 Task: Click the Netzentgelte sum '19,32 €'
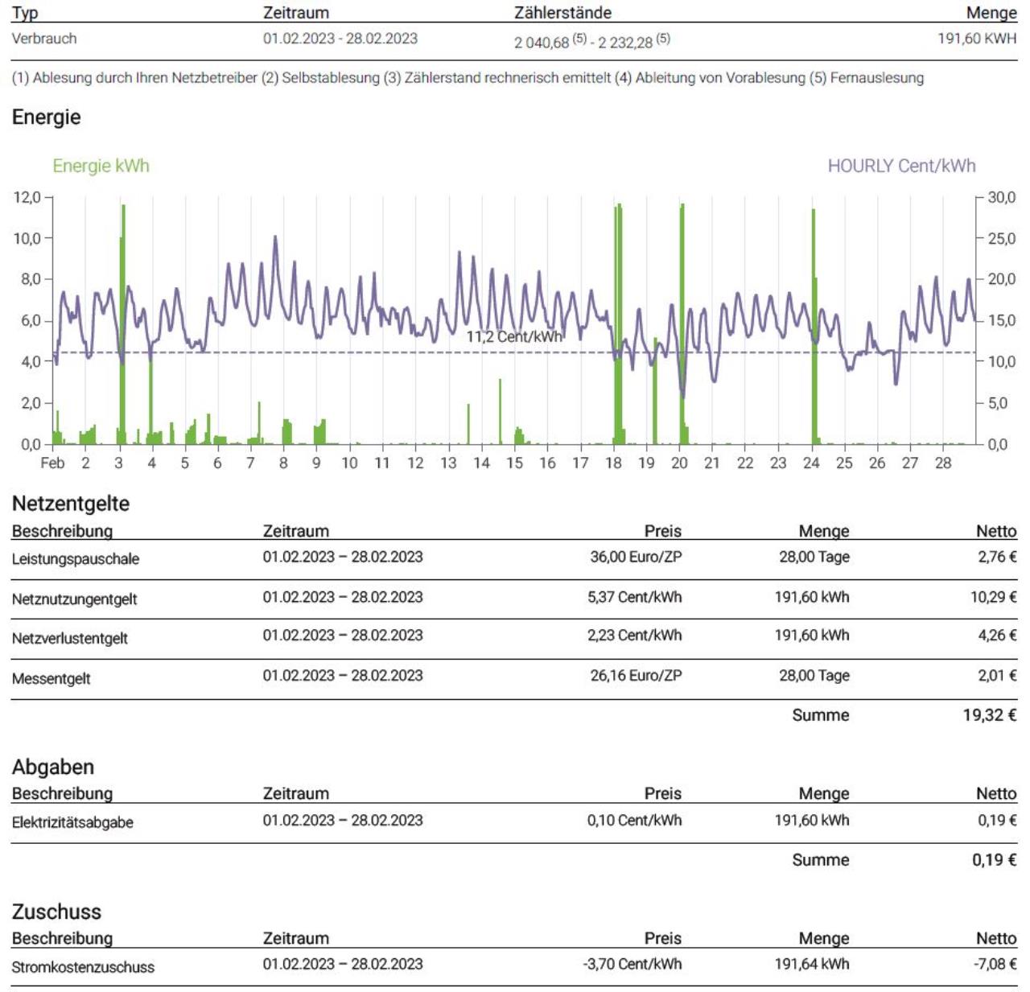pyautogui.click(x=990, y=714)
